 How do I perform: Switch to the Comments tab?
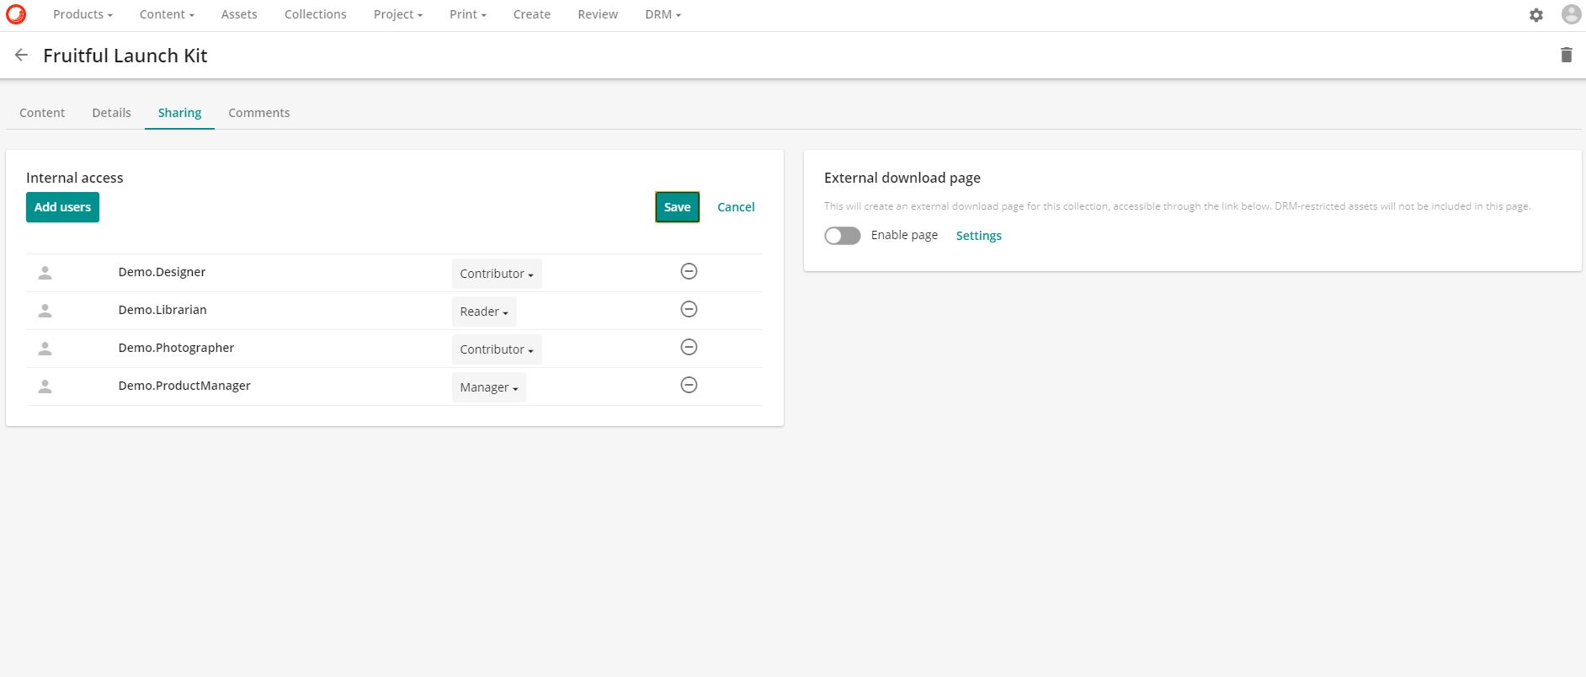click(x=258, y=113)
